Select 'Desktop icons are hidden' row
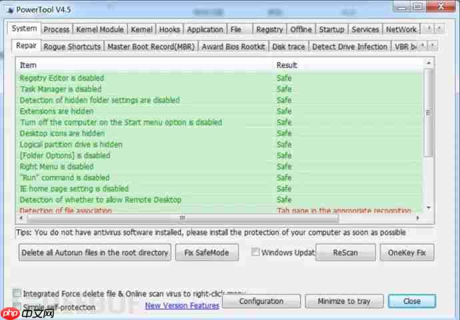Viewport: 460px width, 320px height. click(x=219, y=133)
